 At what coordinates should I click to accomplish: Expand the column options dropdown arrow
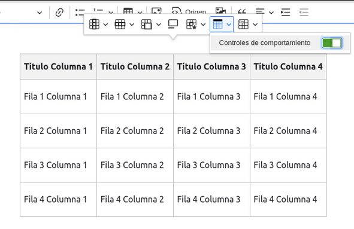coord(105,25)
